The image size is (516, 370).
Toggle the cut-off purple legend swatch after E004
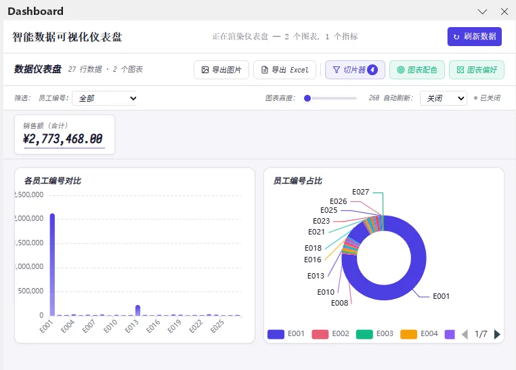coord(450,334)
